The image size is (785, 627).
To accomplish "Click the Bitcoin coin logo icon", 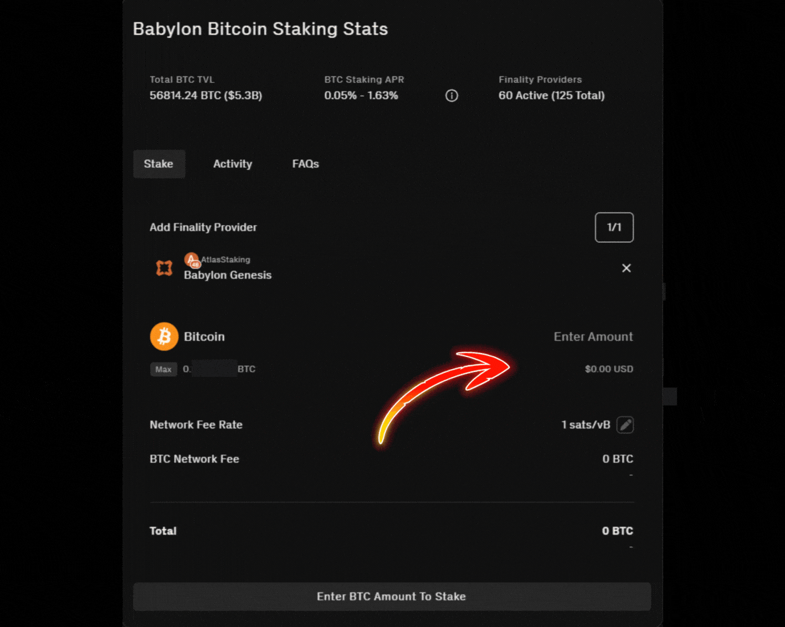I will click(163, 336).
